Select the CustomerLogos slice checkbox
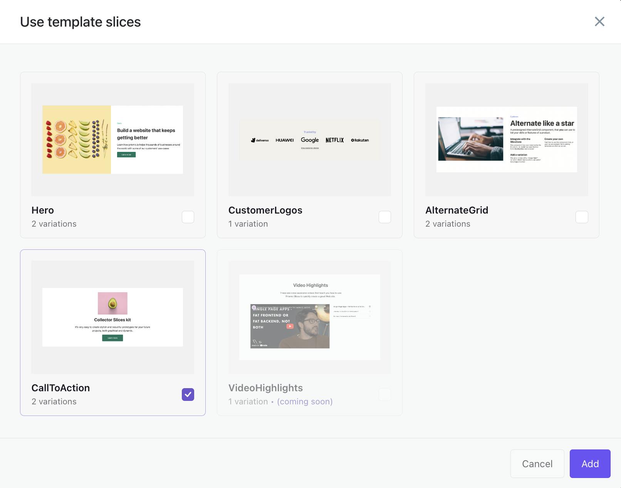This screenshot has width=621, height=488. [385, 217]
